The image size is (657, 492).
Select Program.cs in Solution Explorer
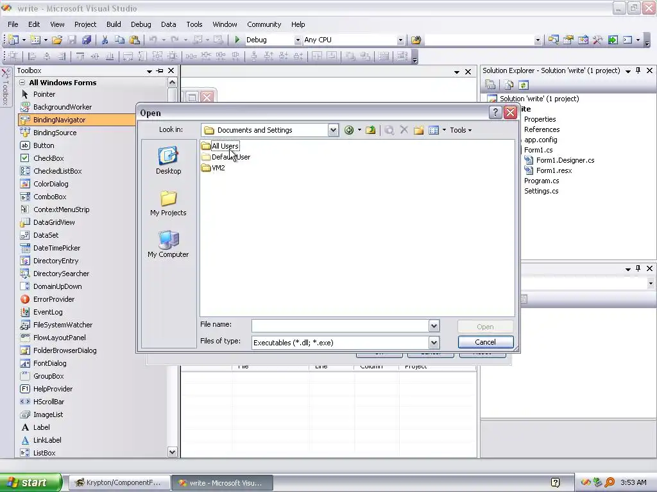coord(542,181)
